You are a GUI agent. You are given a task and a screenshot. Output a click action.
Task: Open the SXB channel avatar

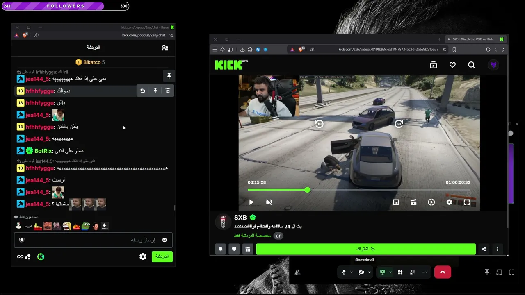point(223,222)
